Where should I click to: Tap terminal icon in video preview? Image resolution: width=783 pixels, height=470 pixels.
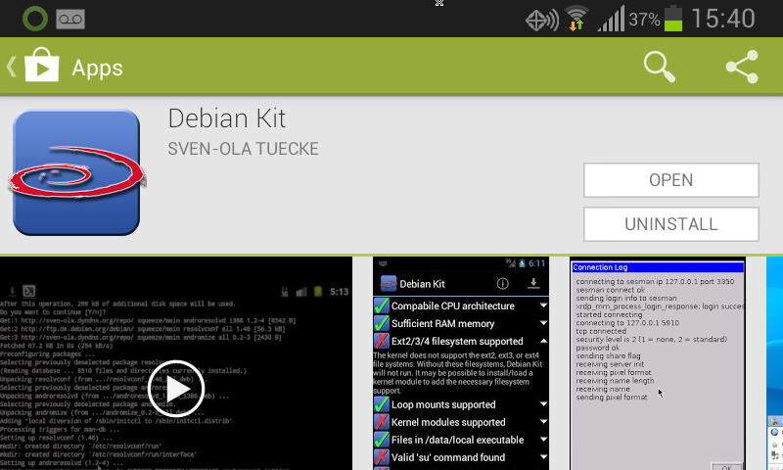point(29,291)
